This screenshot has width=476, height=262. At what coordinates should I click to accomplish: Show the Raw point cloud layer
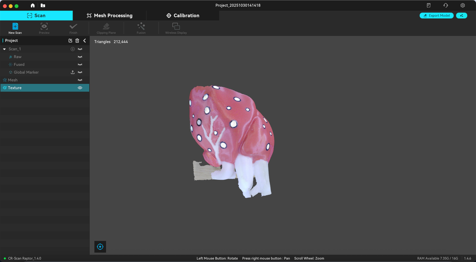point(80,57)
